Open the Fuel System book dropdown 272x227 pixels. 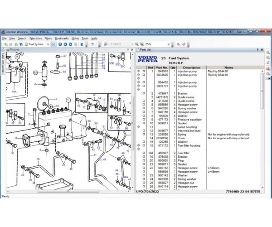click(47, 44)
